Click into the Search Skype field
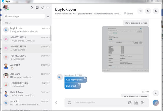163x111 pixels. [x=24, y=16]
